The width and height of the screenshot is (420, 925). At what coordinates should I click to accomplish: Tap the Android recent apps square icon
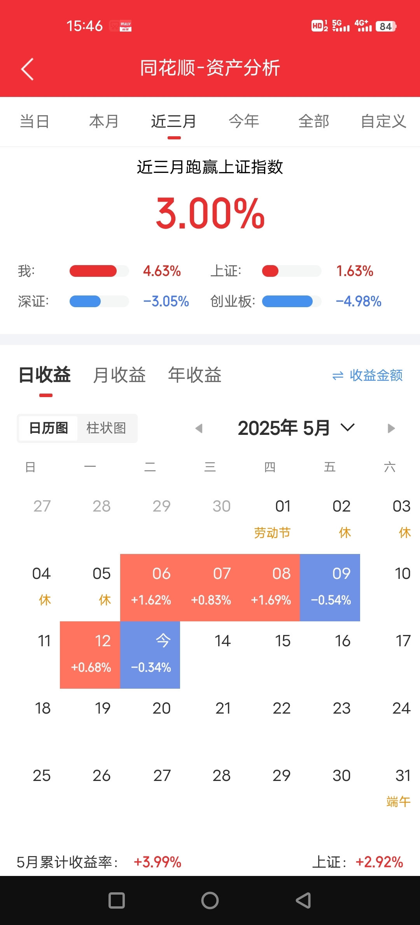(116, 900)
